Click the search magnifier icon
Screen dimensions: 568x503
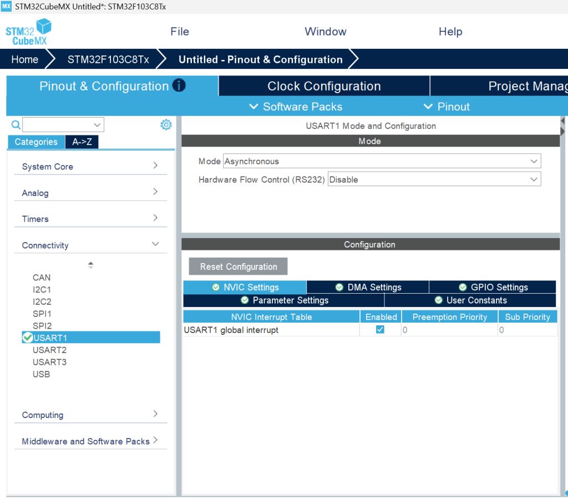(x=16, y=125)
